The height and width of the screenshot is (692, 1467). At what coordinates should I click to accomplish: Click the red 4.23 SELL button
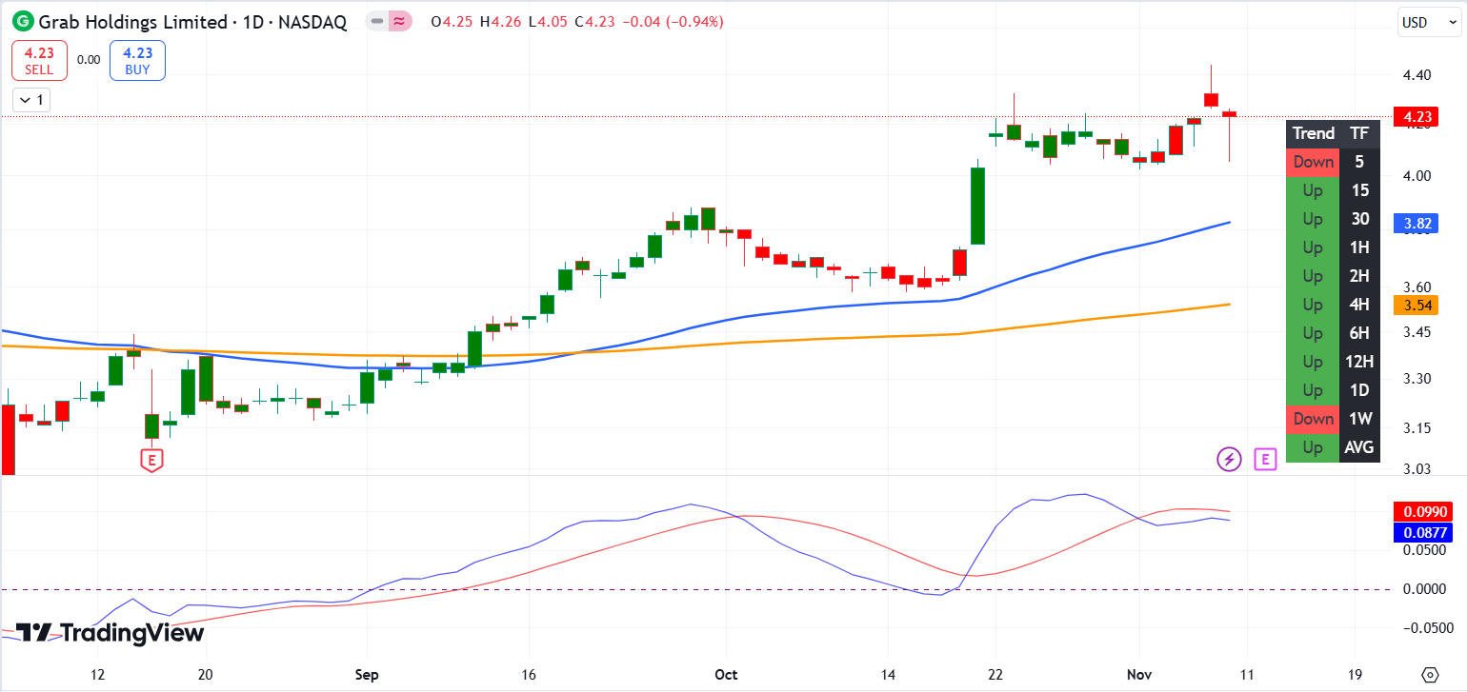[x=39, y=60]
